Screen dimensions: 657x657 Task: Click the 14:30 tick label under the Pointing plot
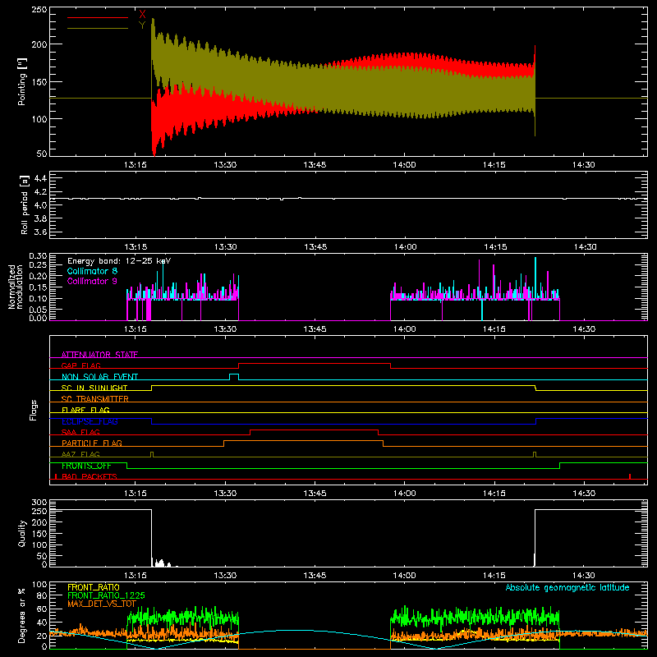tap(584, 165)
